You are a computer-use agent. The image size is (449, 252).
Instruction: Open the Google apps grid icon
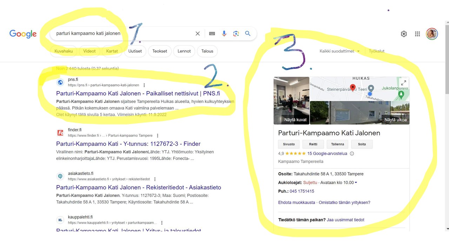click(417, 34)
